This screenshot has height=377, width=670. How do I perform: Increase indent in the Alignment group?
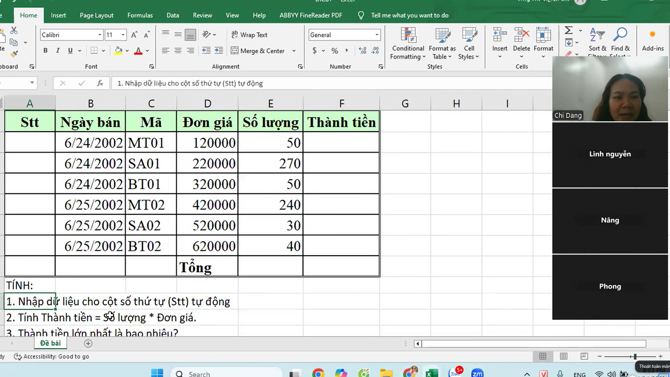pos(219,51)
